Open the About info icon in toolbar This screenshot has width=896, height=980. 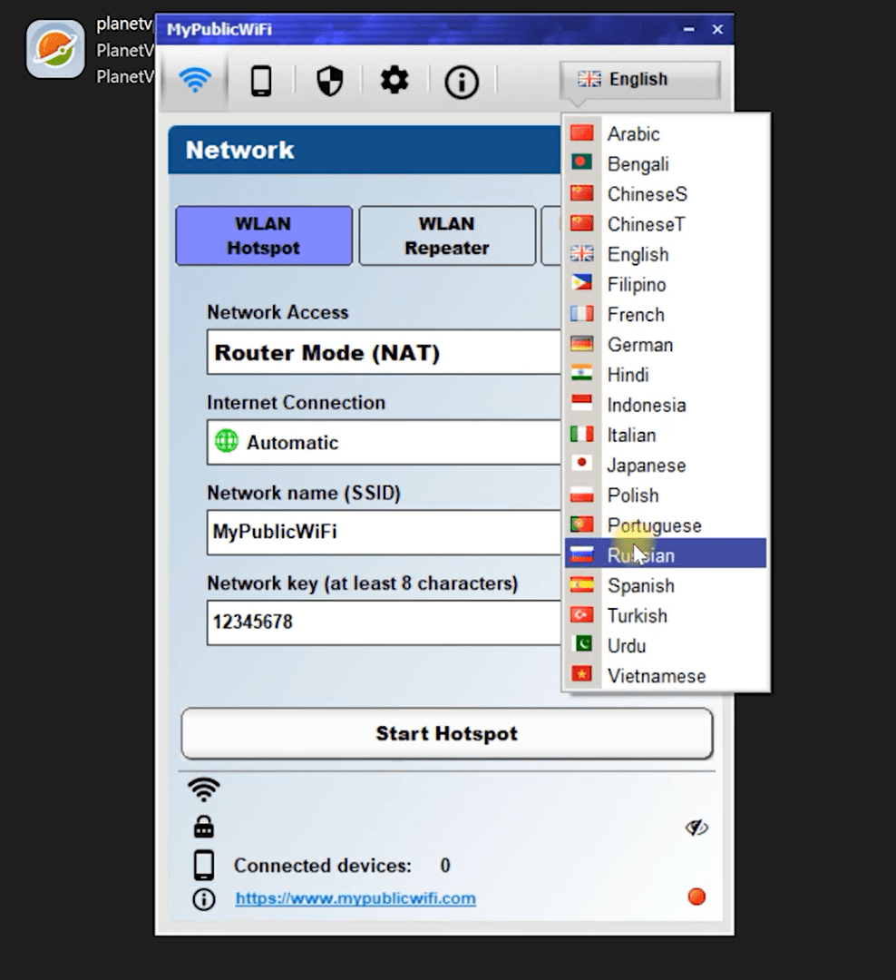pyautogui.click(x=462, y=83)
